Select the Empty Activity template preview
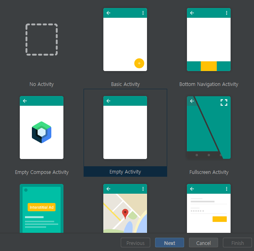 125,128
